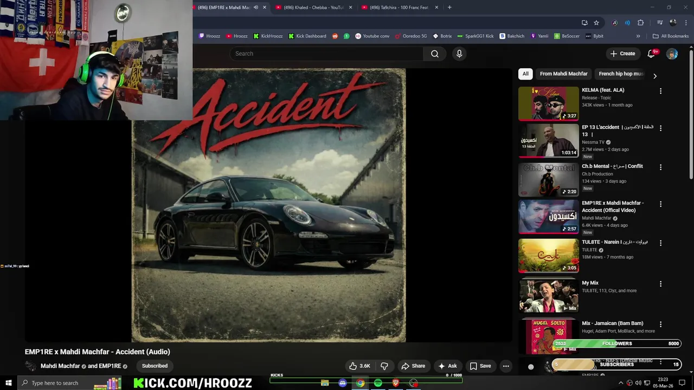Click the Windows Start button

9,383
